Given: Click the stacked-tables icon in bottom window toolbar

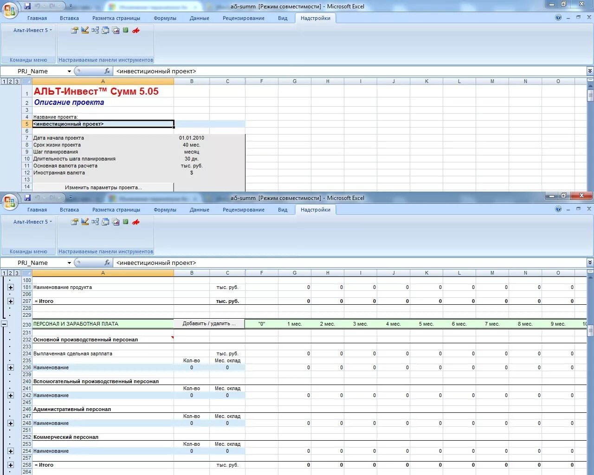Looking at the screenshot, I should [105, 222].
